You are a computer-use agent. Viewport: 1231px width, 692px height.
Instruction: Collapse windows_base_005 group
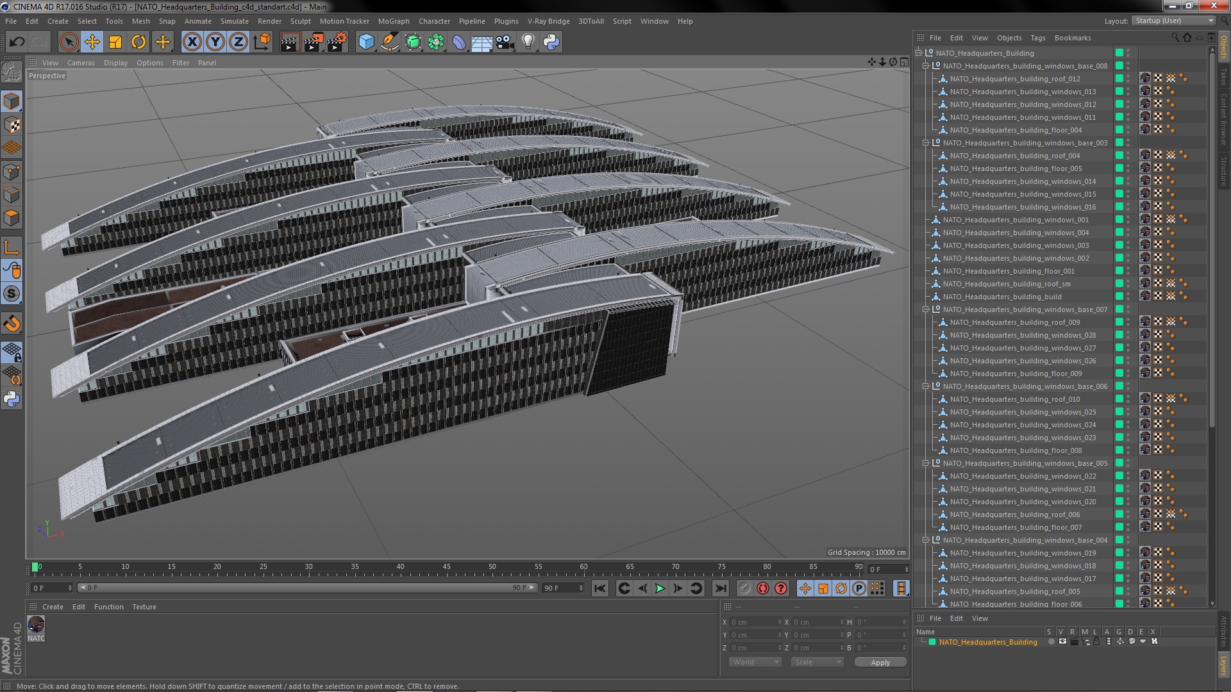coord(926,463)
